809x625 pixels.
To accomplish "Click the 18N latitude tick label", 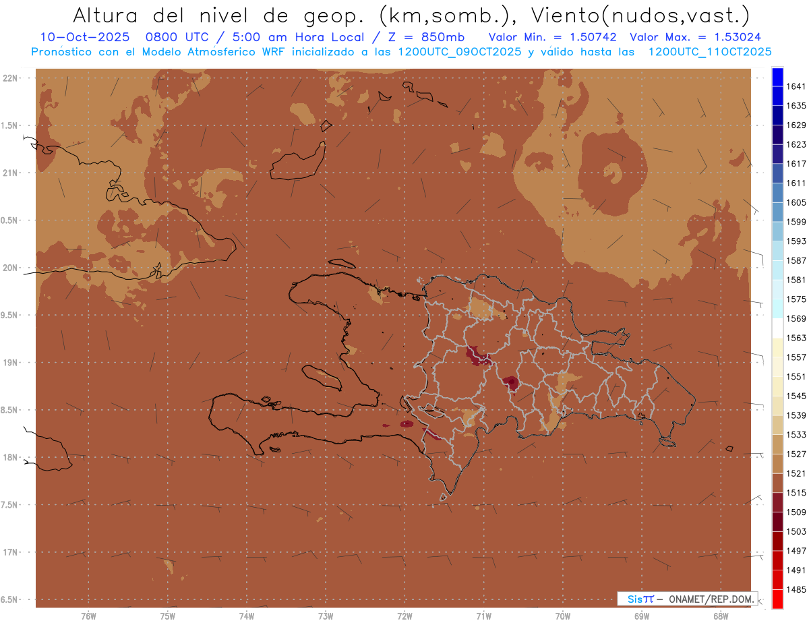I will coord(9,458).
